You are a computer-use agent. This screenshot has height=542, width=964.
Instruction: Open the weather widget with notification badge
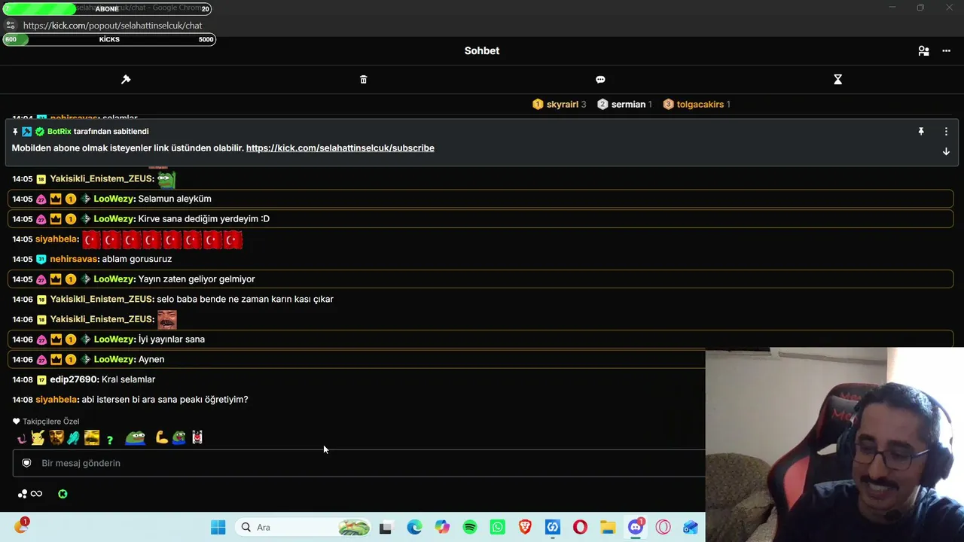click(20, 525)
